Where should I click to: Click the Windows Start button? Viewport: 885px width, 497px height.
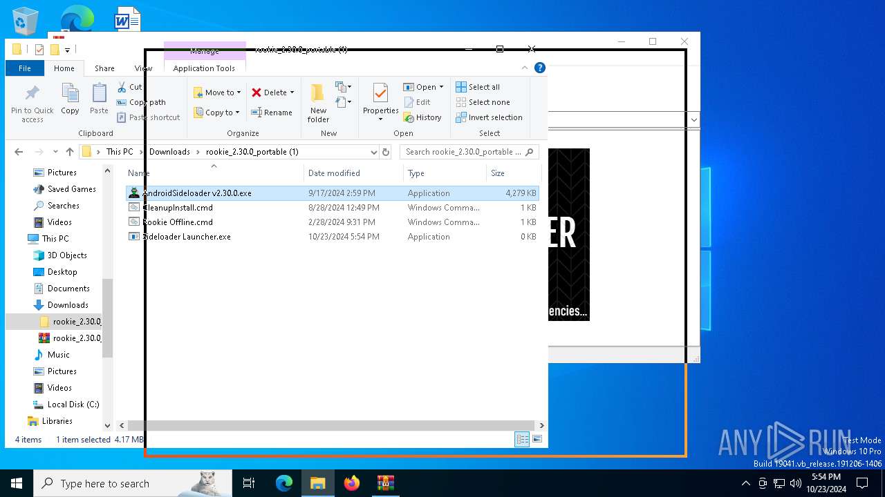[17, 483]
